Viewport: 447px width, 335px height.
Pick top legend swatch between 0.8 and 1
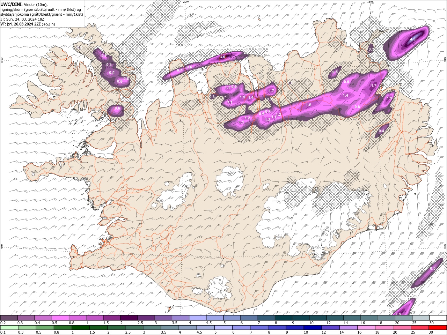tap(77, 318)
